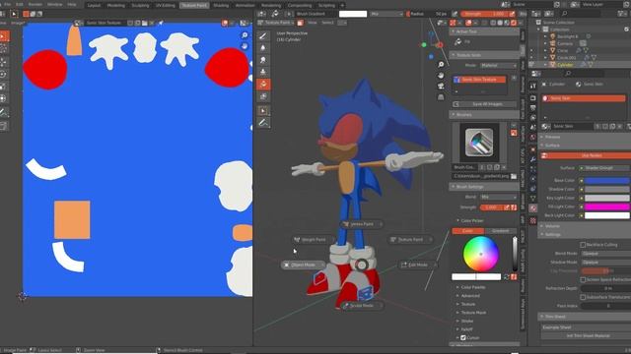
Task: Pin the Sonic Skin Texture image
Action: point(161,23)
